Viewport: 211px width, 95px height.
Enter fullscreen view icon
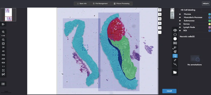coord(3,70)
